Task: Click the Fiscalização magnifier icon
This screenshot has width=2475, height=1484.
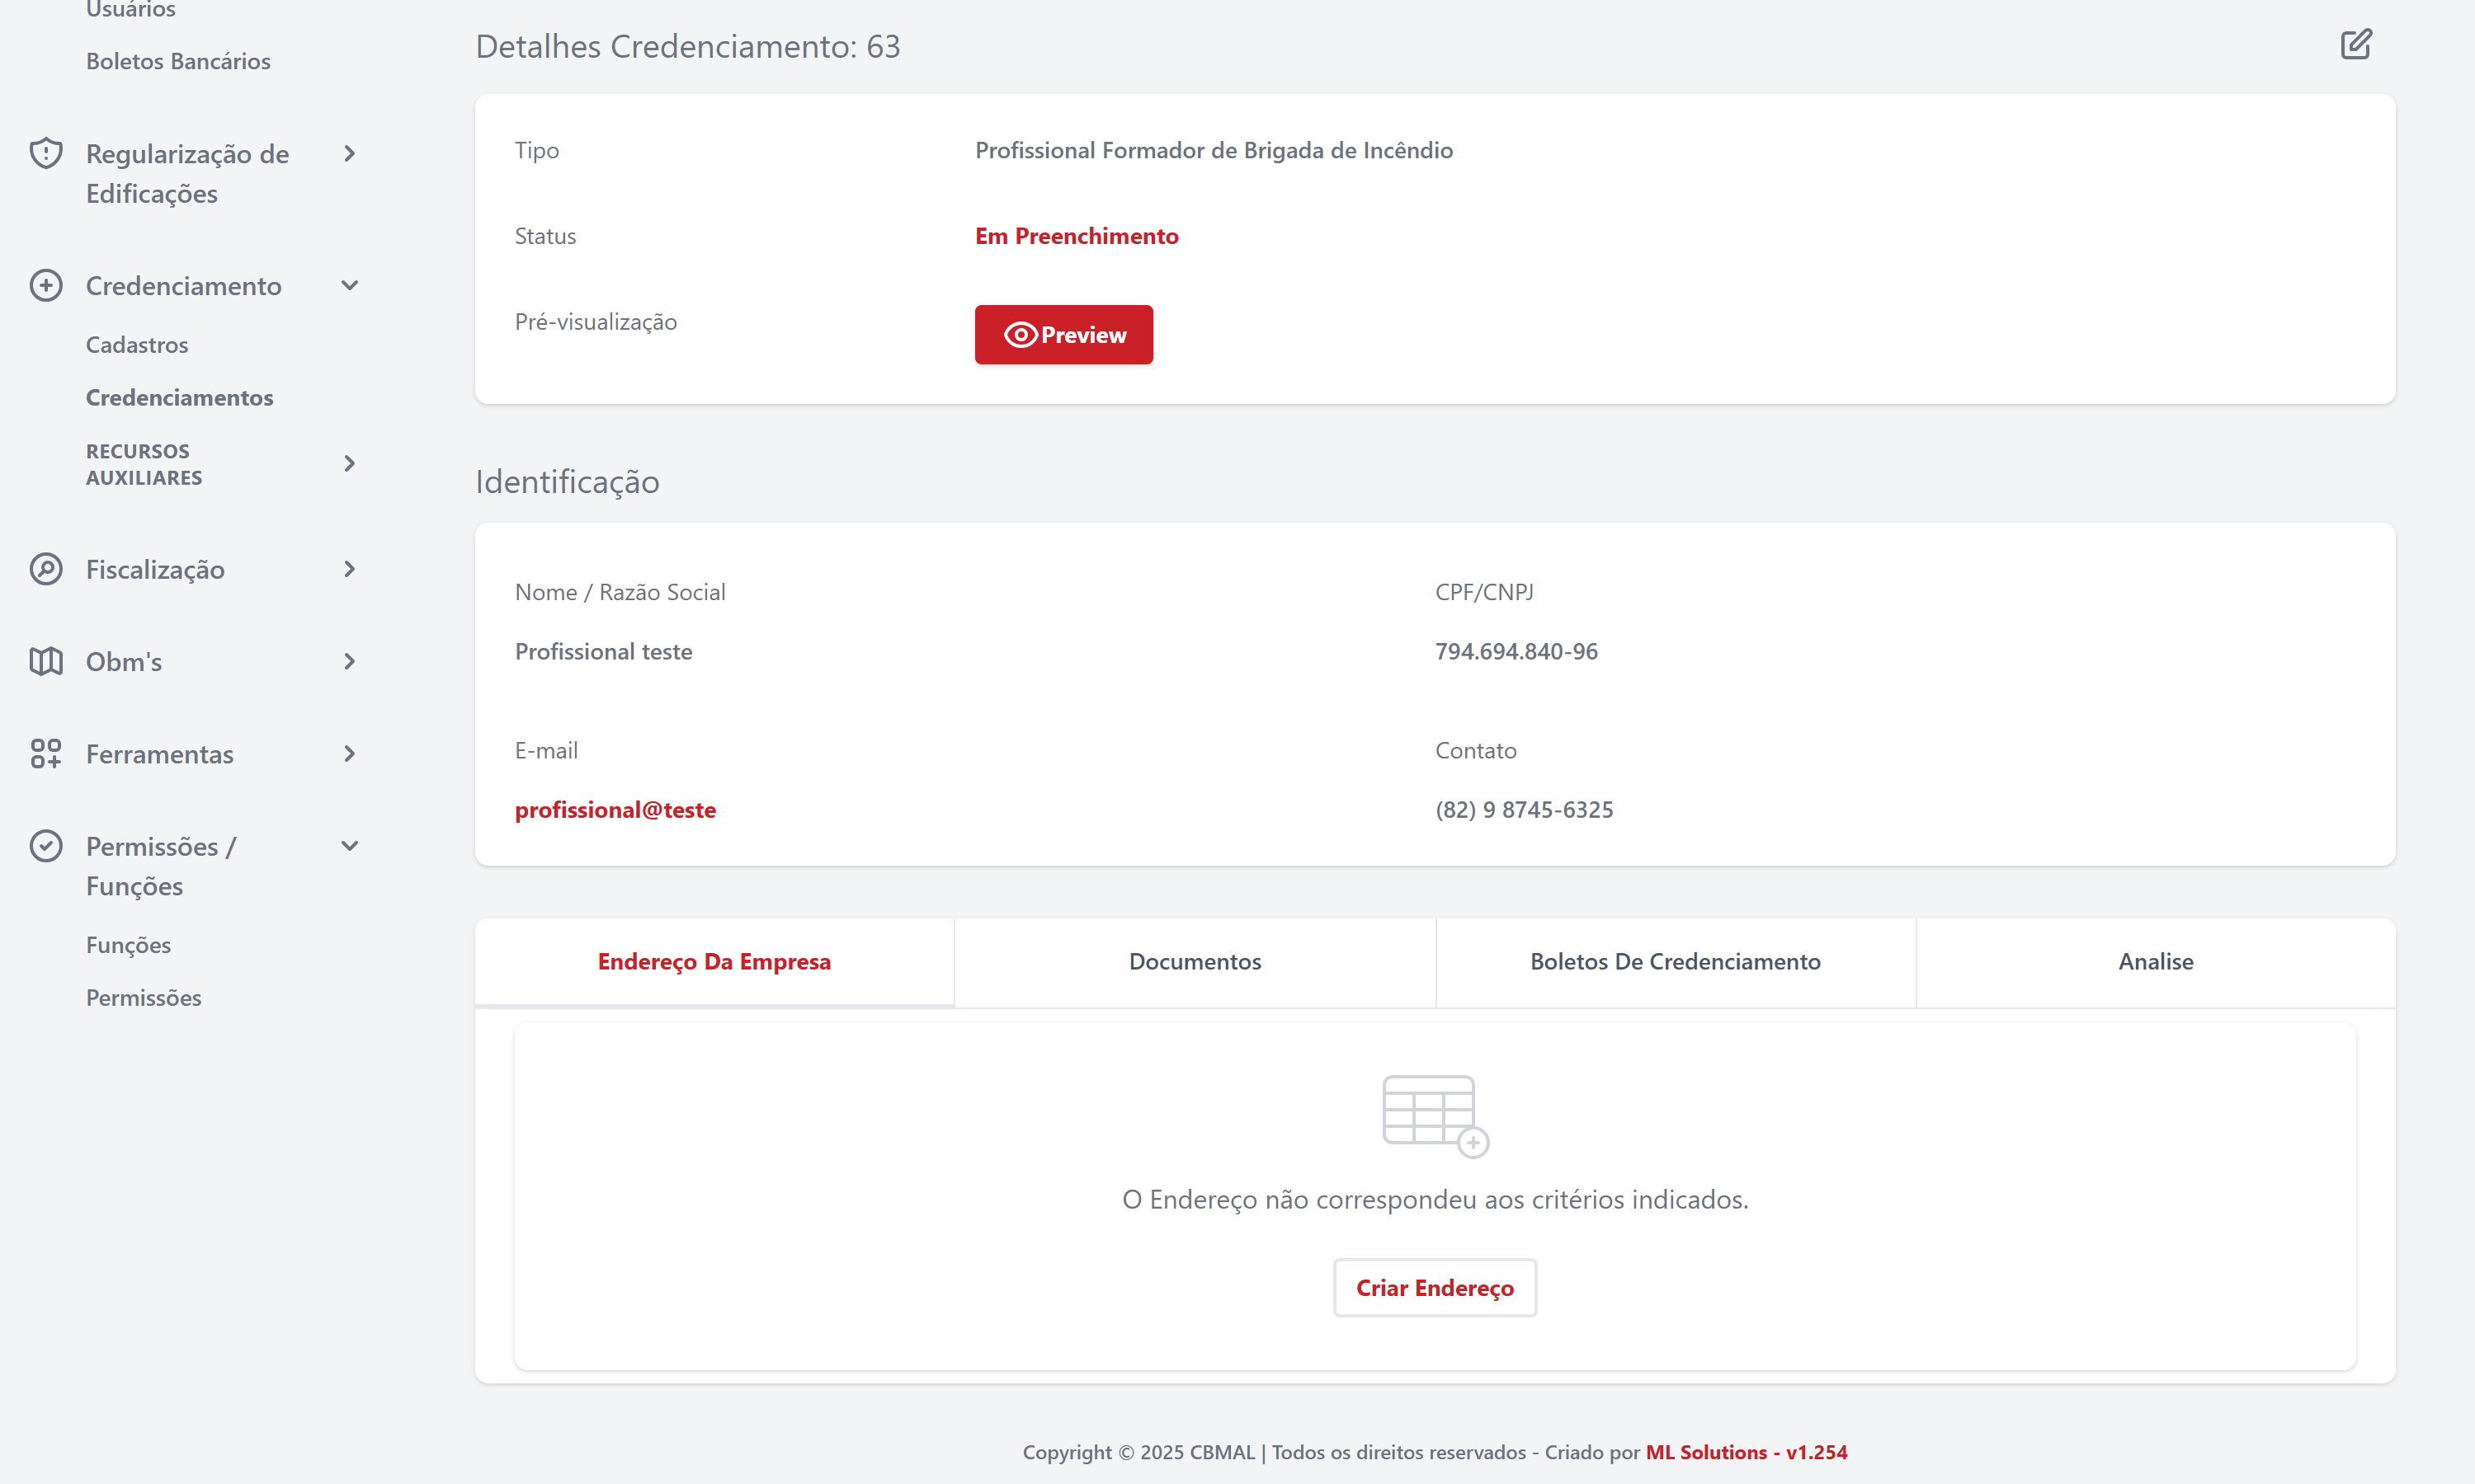Action: pyautogui.click(x=46, y=569)
